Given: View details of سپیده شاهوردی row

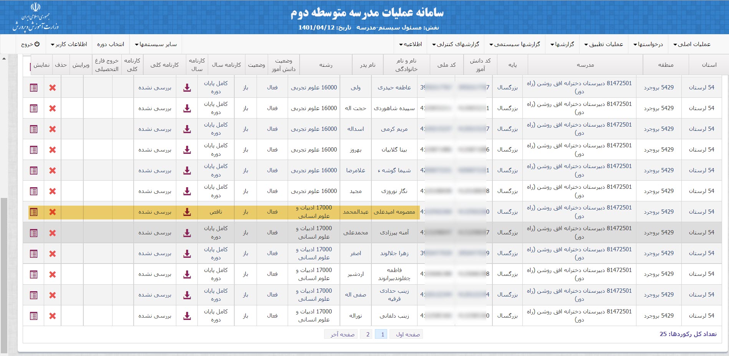Looking at the screenshot, I should coord(34,108).
